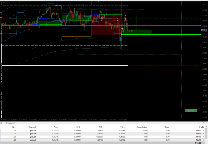
Task: Click the 2 Jun 13:00 time axis label
Action: click(x=103, y=119)
